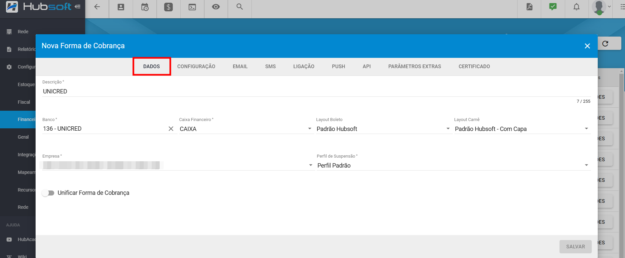Image resolution: width=625 pixels, height=258 pixels.
Task: Open the Perfil de Suspensão dropdown
Action: pos(454,166)
